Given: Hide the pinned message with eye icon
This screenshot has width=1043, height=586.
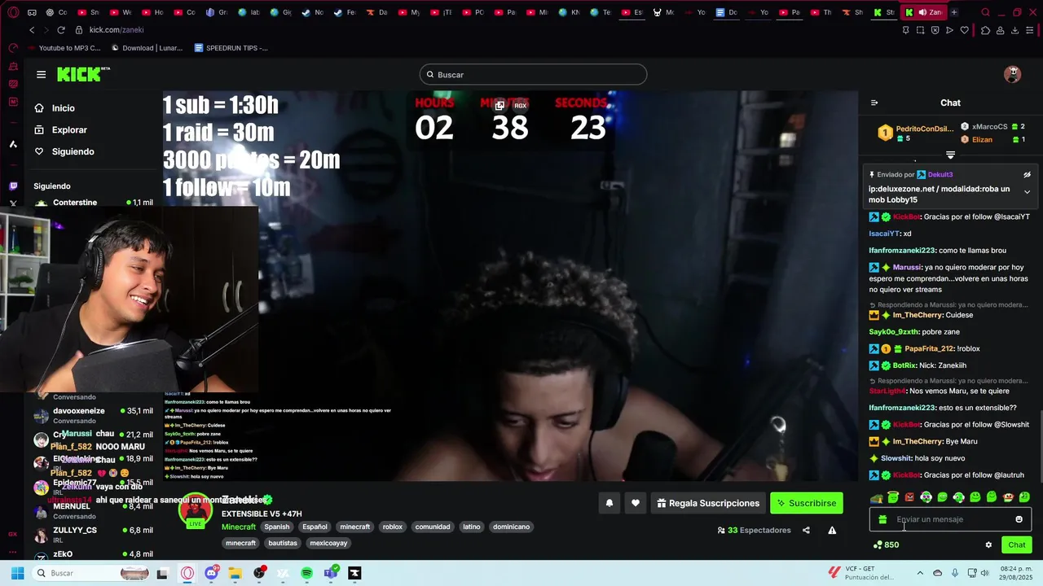Looking at the screenshot, I should click(1027, 175).
